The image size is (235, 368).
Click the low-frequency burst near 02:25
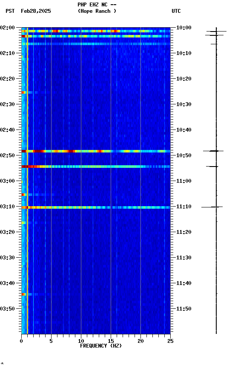coord(24,92)
